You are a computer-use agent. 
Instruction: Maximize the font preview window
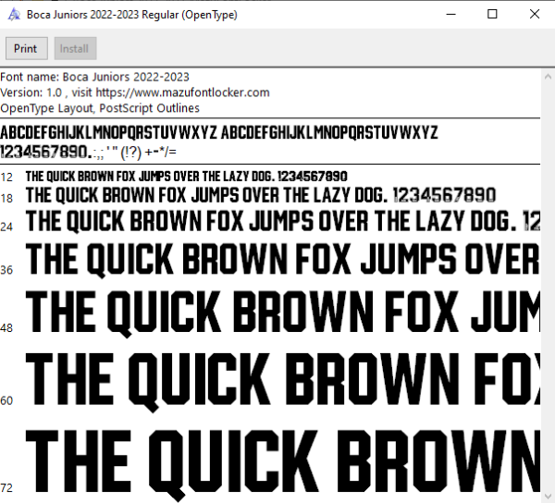click(492, 15)
